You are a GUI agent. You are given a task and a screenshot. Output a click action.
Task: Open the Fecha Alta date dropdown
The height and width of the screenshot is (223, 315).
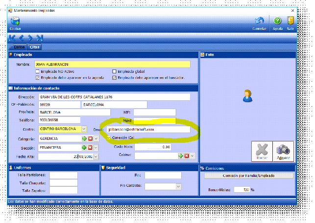[x=96, y=156]
